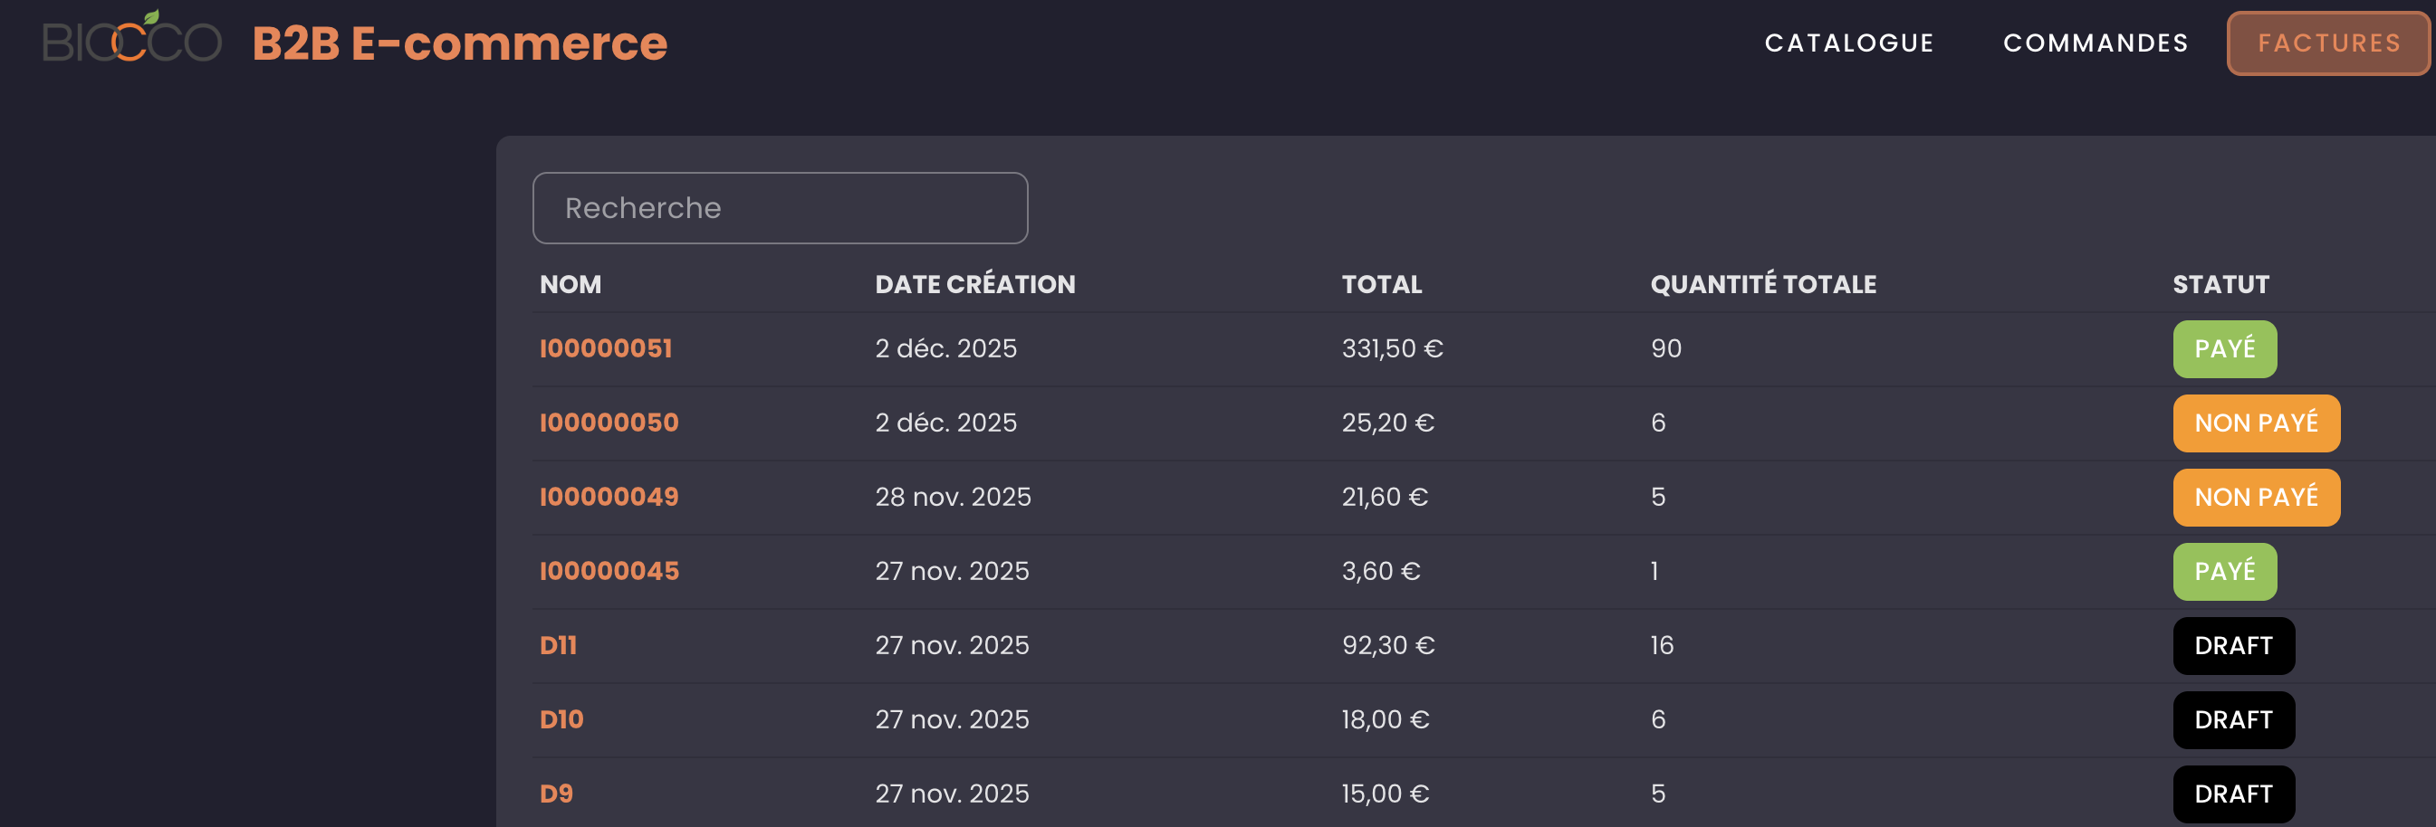The width and height of the screenshot is (2436, 827).
Task: Click the Draft badge for D11
Action: [2232, 645]
